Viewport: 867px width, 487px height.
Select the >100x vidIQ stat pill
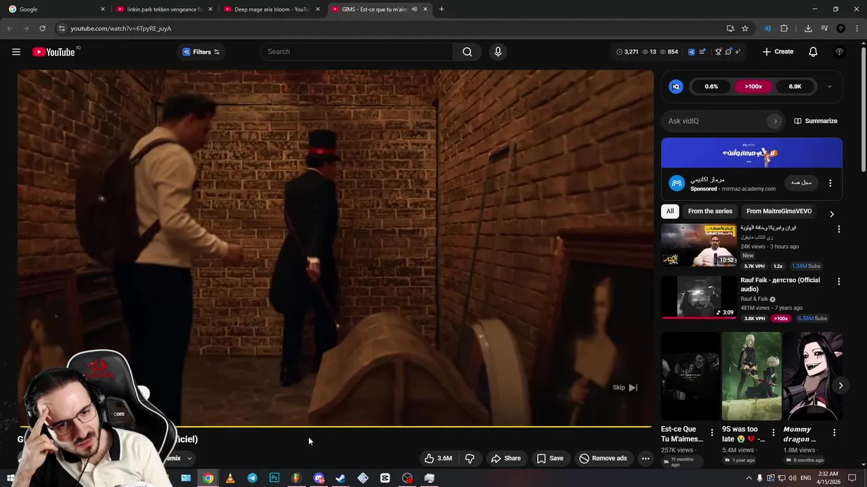pyautogui.click(x=753, y=87)
